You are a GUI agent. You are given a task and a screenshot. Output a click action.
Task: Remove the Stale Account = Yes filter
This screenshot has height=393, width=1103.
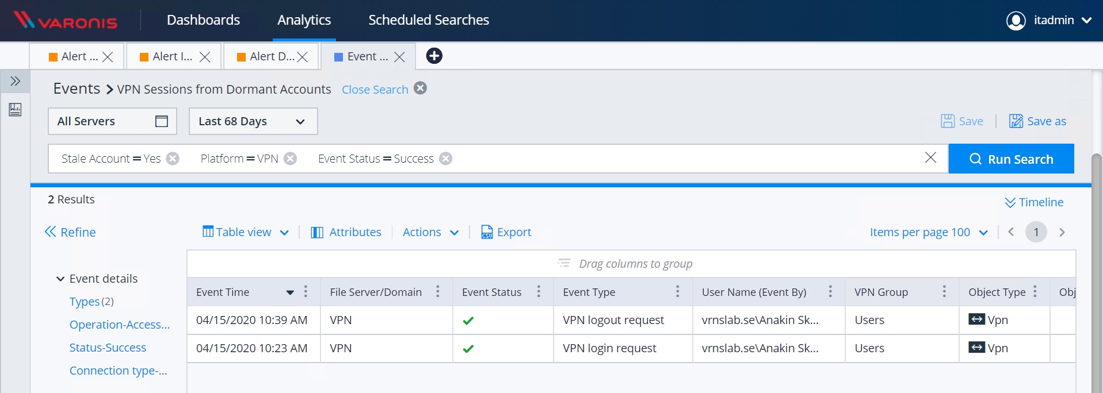173,159
